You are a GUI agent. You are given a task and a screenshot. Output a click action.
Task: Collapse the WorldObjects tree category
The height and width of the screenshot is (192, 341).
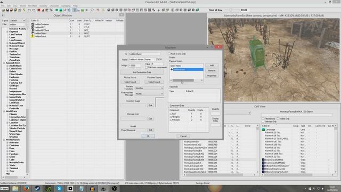click(x=4, y=140)
